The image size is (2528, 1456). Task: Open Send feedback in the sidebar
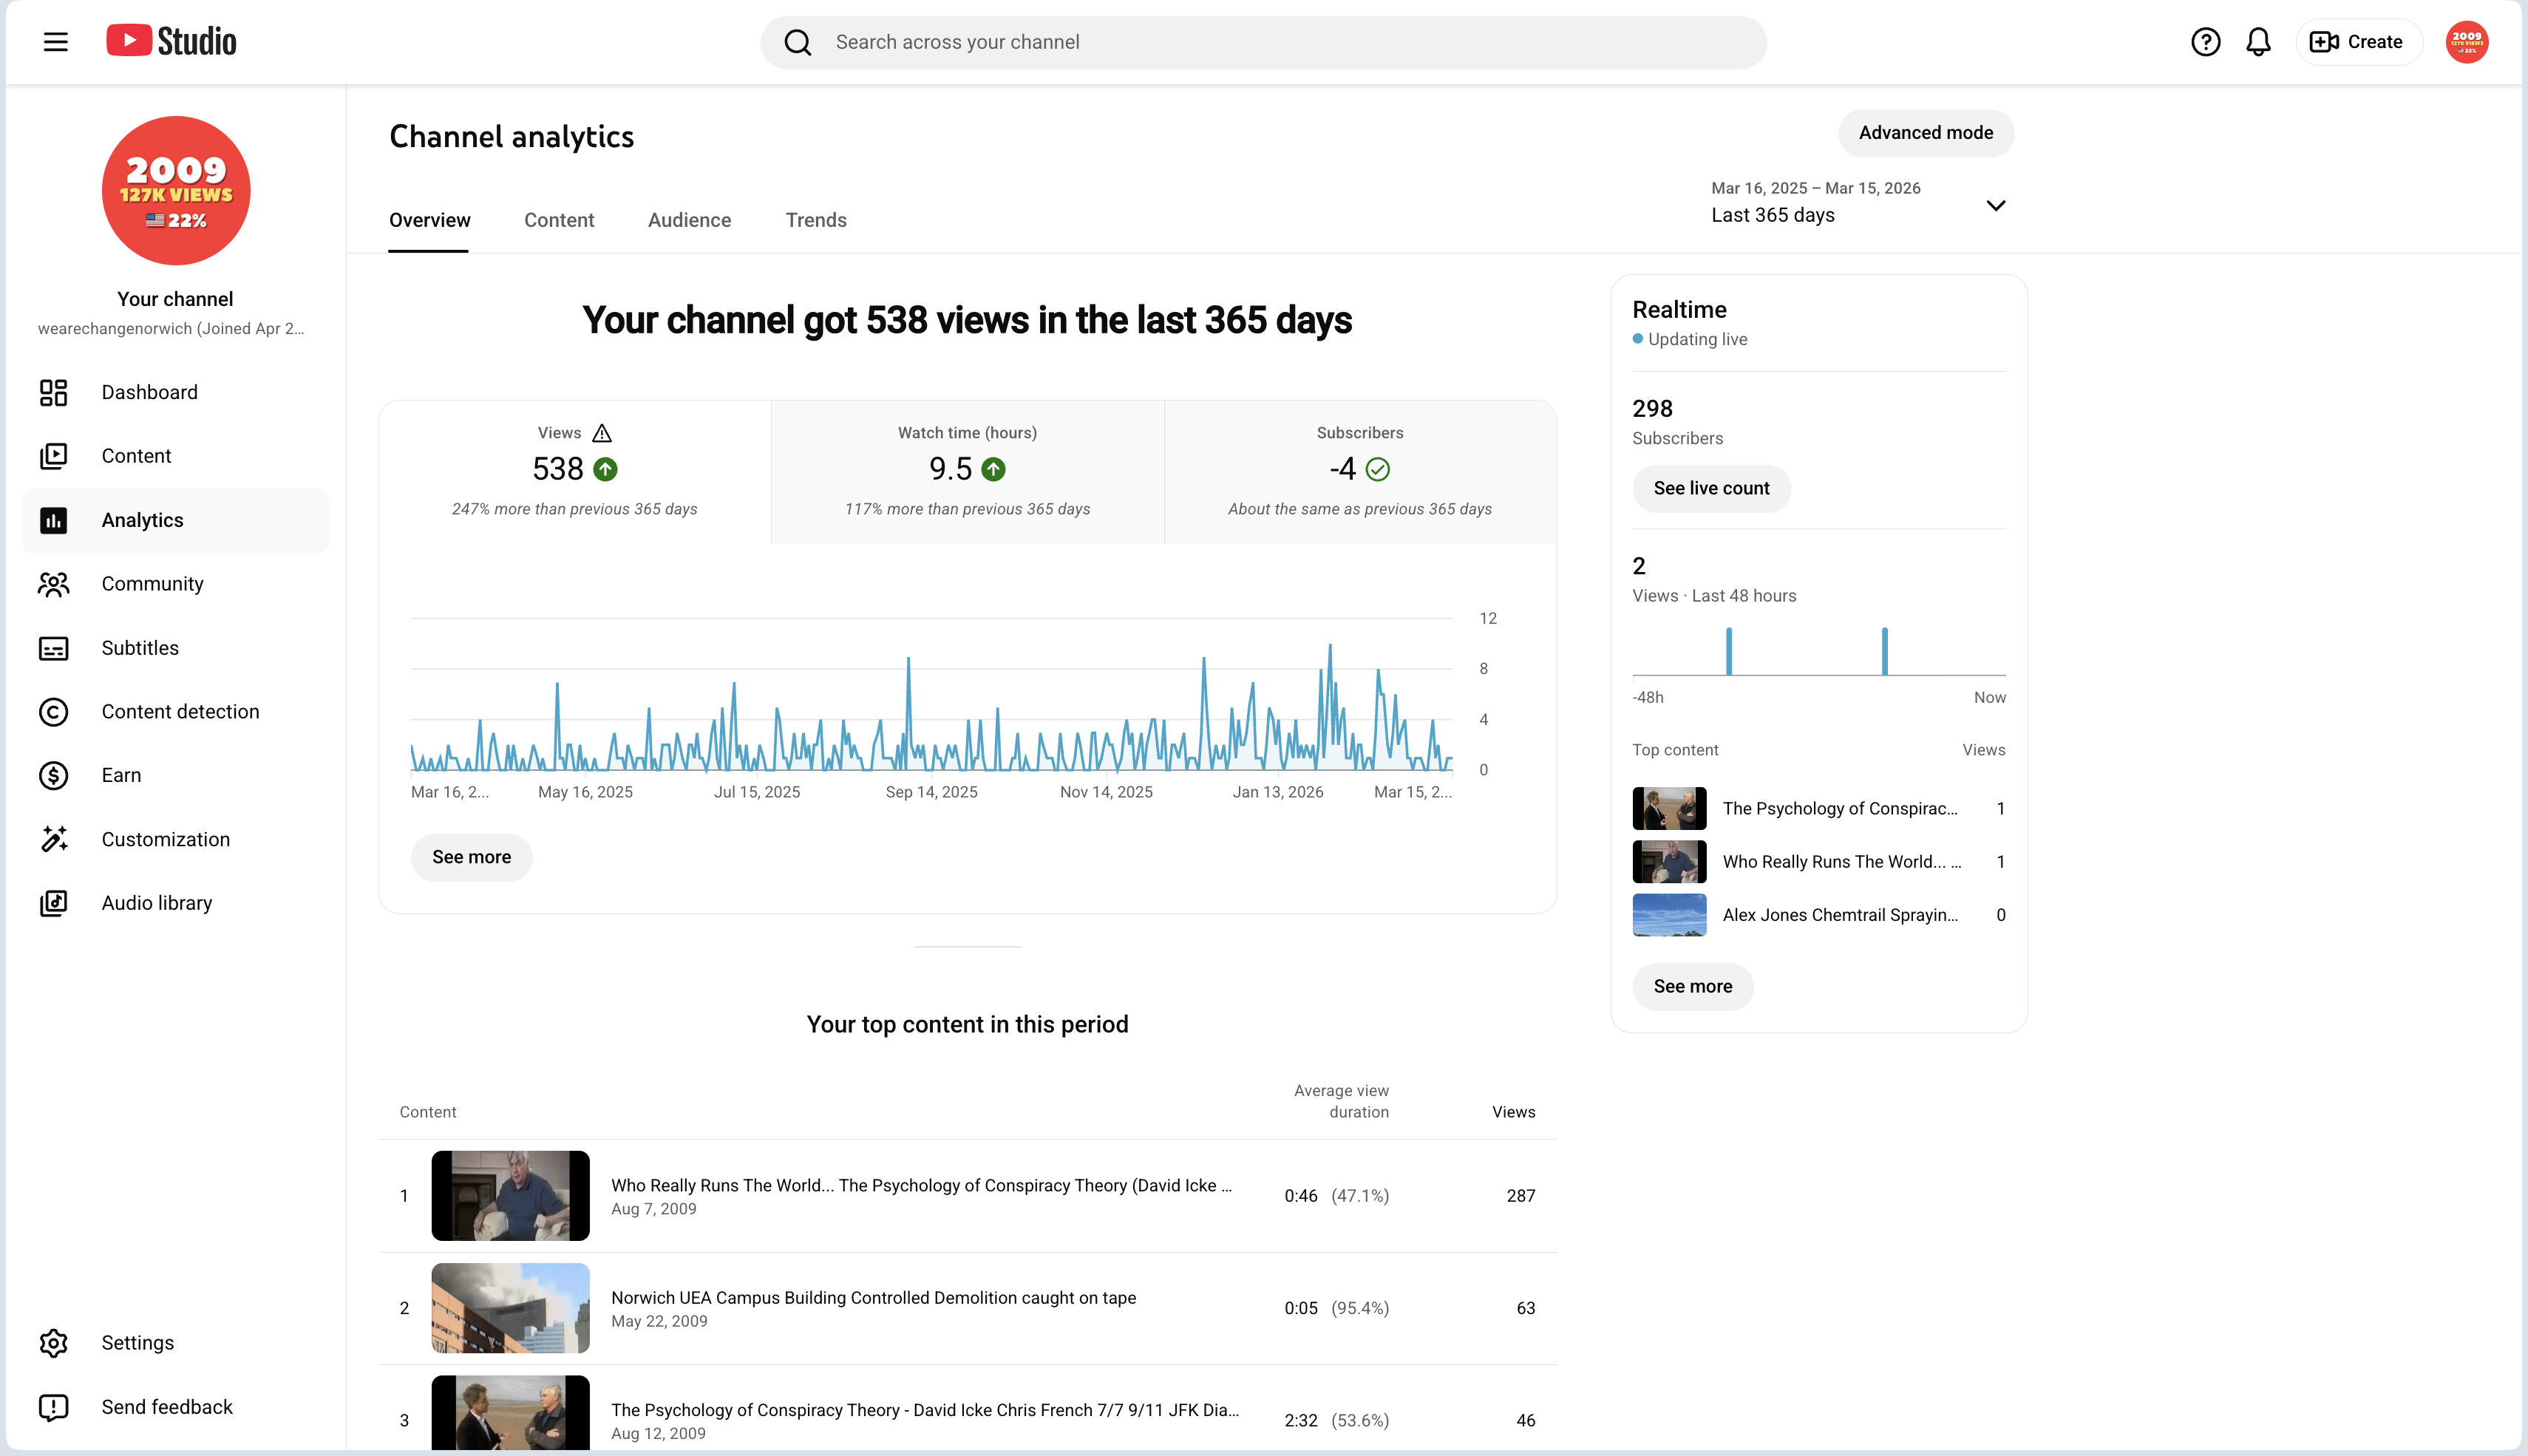click(x=176, y=1407)
